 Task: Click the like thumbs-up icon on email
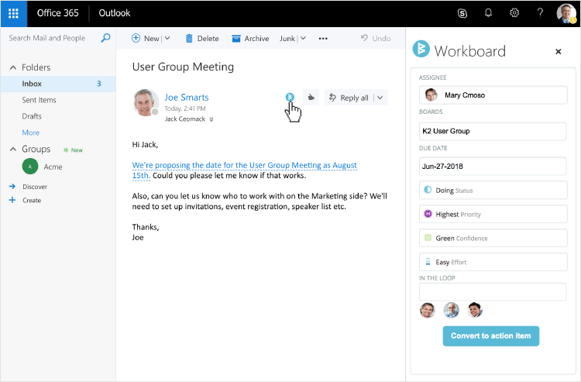point(311,98)
